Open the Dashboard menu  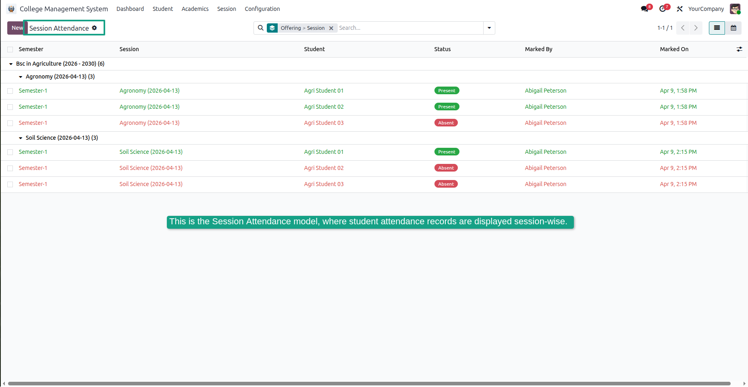[x=130, y=9]
